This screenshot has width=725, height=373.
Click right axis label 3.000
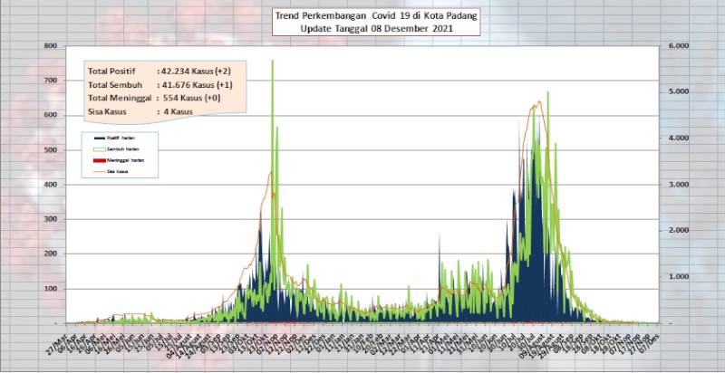(679, 184)
